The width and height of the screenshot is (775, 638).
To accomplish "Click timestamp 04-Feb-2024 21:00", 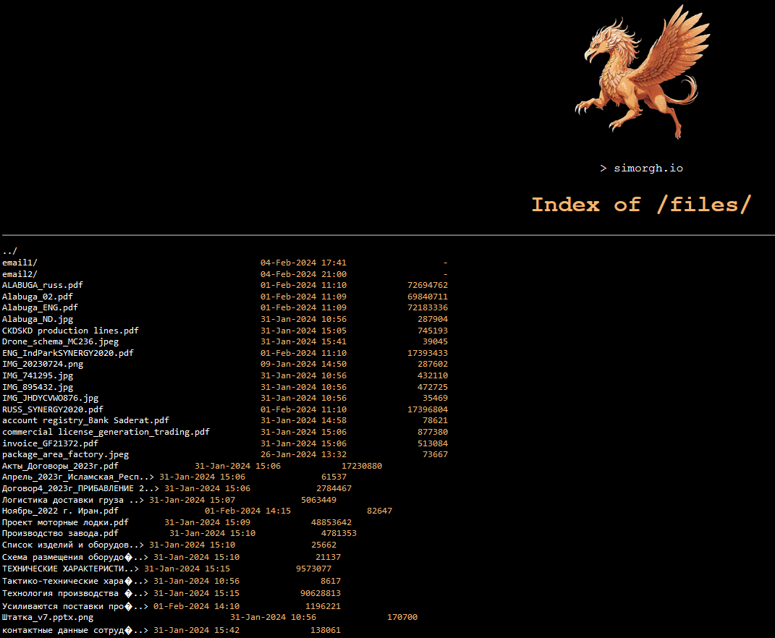I will (x=303, y=273).
